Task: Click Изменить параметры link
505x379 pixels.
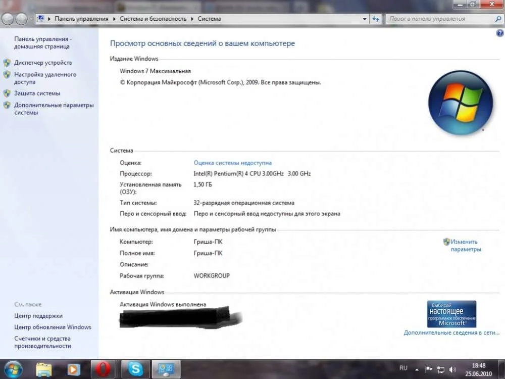Action: [x=466, y=245]
